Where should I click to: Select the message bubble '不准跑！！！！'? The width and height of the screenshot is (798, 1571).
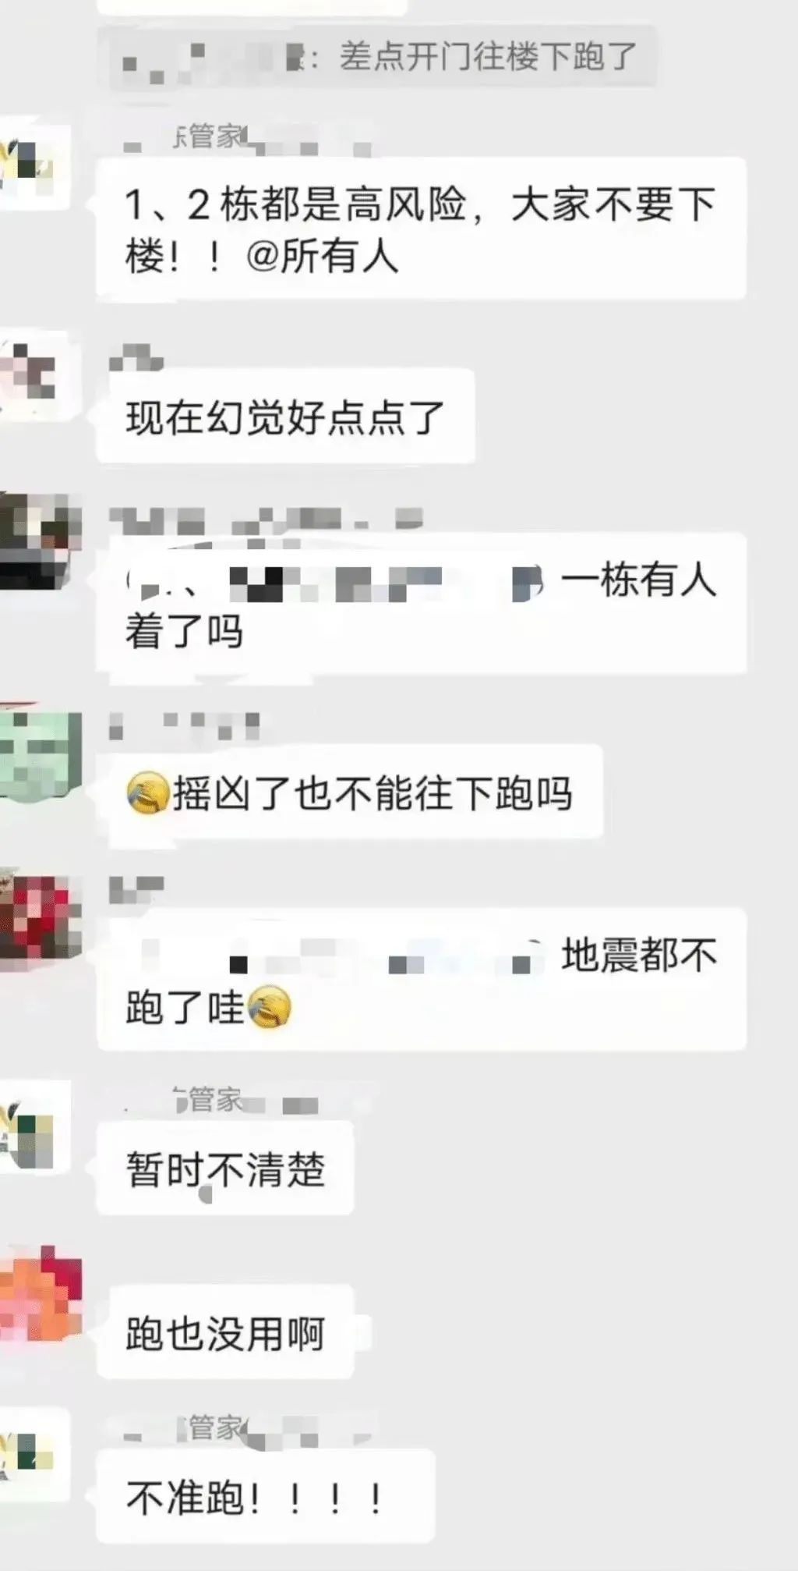265,1496
